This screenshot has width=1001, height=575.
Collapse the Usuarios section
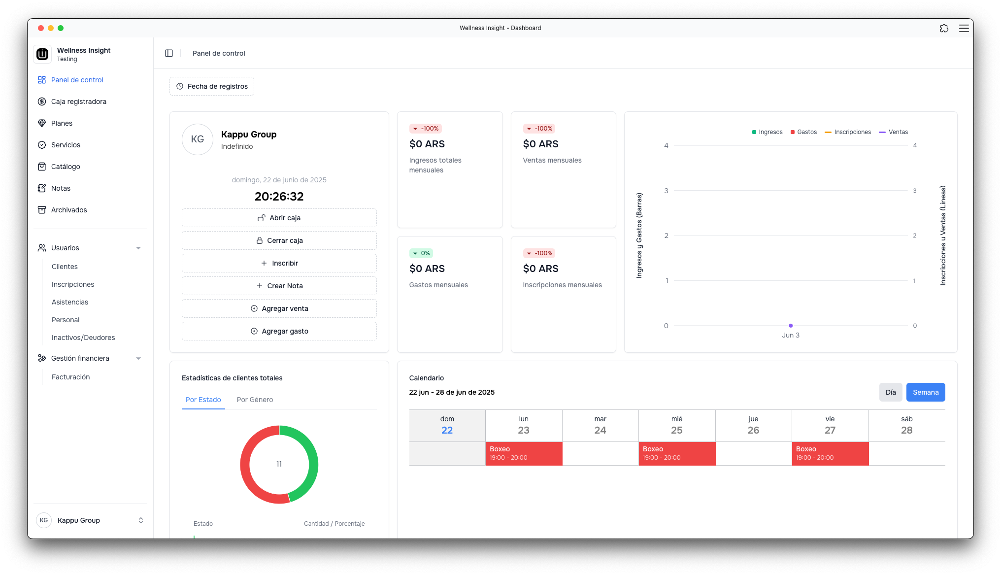[x=138, y=248]
